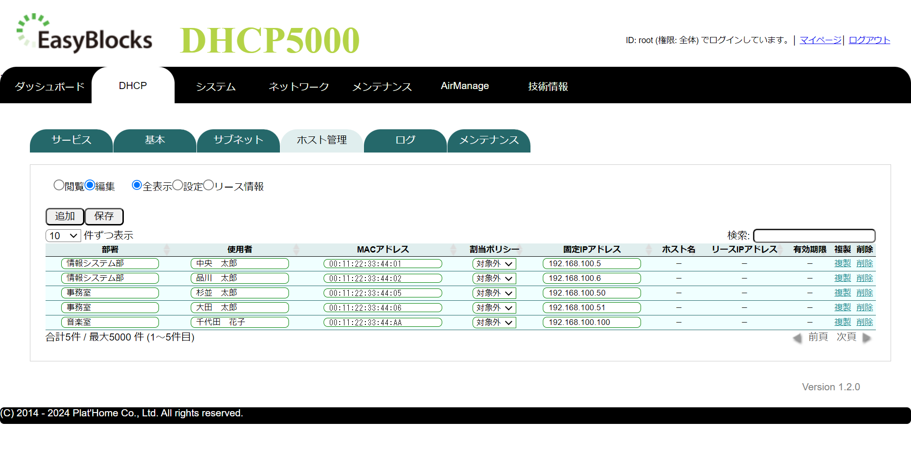911x458 pixels.
Task: Click 複製 link for 192.168.100.51 row
Action: click(x=843, y=307)
